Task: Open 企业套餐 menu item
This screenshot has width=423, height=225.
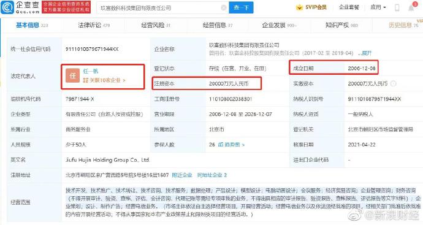Action: click(349, 7)
